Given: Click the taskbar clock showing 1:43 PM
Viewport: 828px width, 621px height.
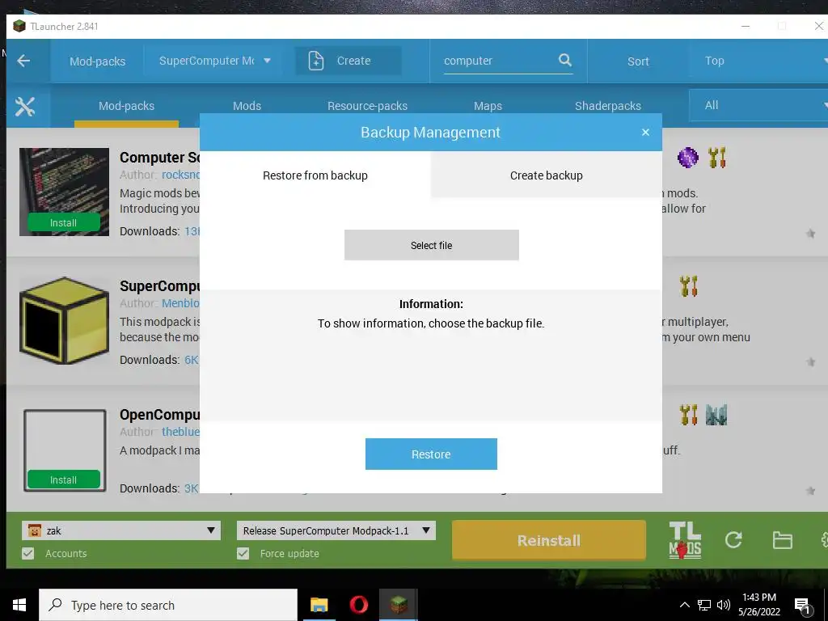Looking at the screenshot, I should coord(758,605).
